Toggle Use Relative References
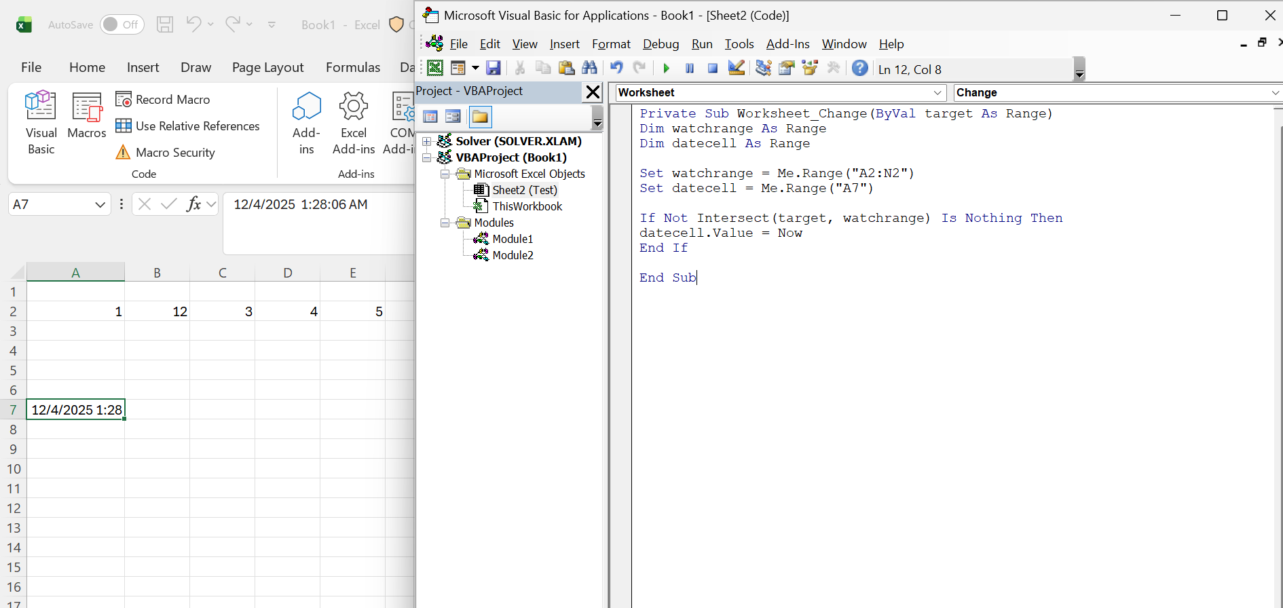This screenshot has width=1283, height=608. tap(188, 126)
